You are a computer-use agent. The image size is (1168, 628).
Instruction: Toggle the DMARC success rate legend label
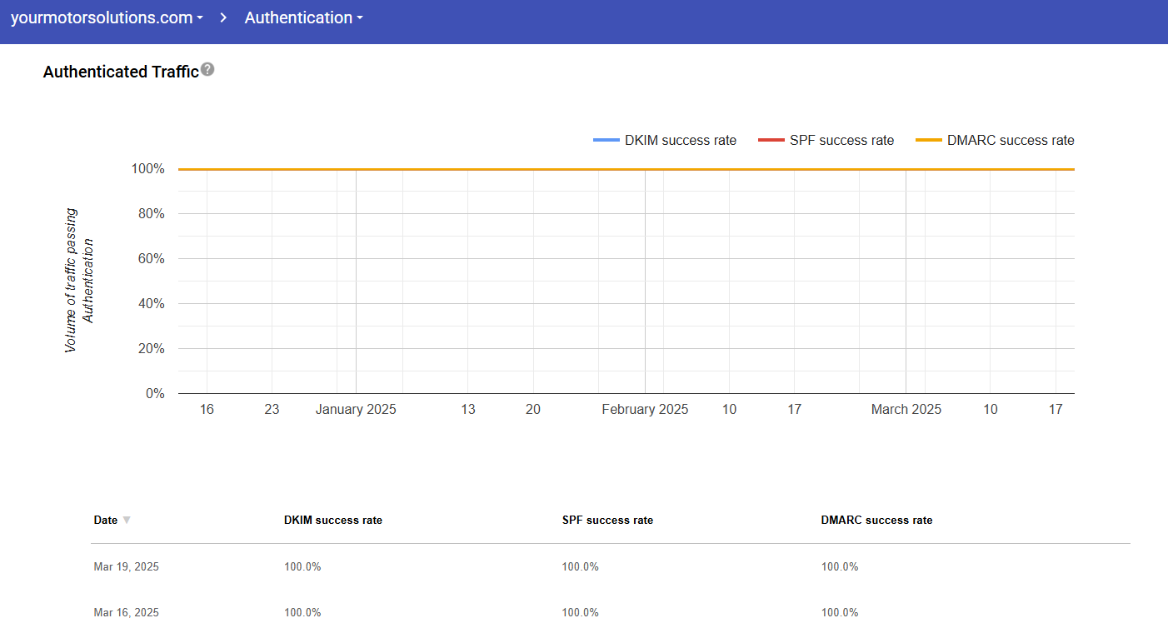click(1011, 140)
